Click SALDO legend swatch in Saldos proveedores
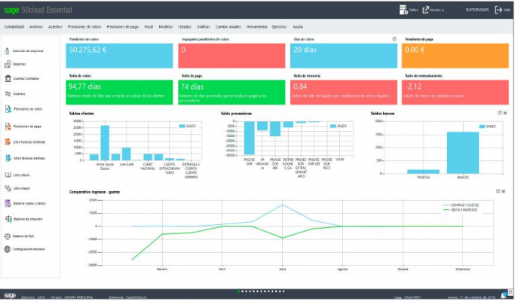Image resolution: width=515 pixels, height=301 pixels. 333,126
